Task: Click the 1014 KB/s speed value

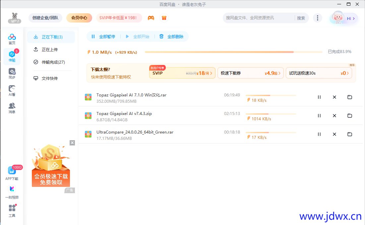Action: tap(261, 119)
